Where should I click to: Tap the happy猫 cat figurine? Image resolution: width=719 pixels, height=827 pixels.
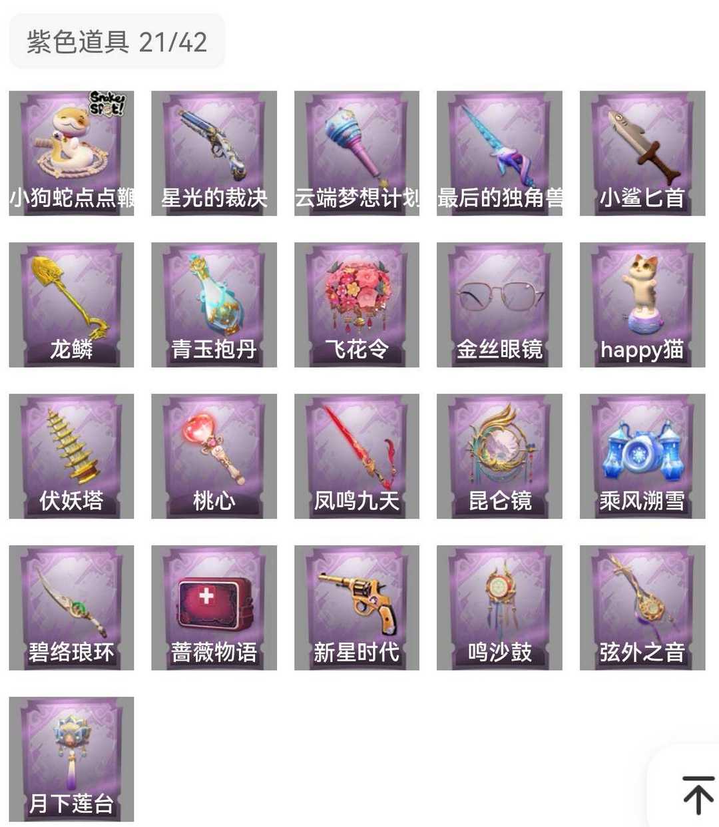[x=642, y=305]
